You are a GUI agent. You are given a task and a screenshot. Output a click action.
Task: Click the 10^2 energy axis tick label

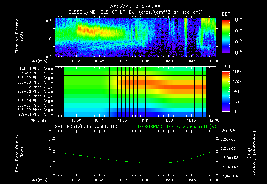click(x=48, y=21)
